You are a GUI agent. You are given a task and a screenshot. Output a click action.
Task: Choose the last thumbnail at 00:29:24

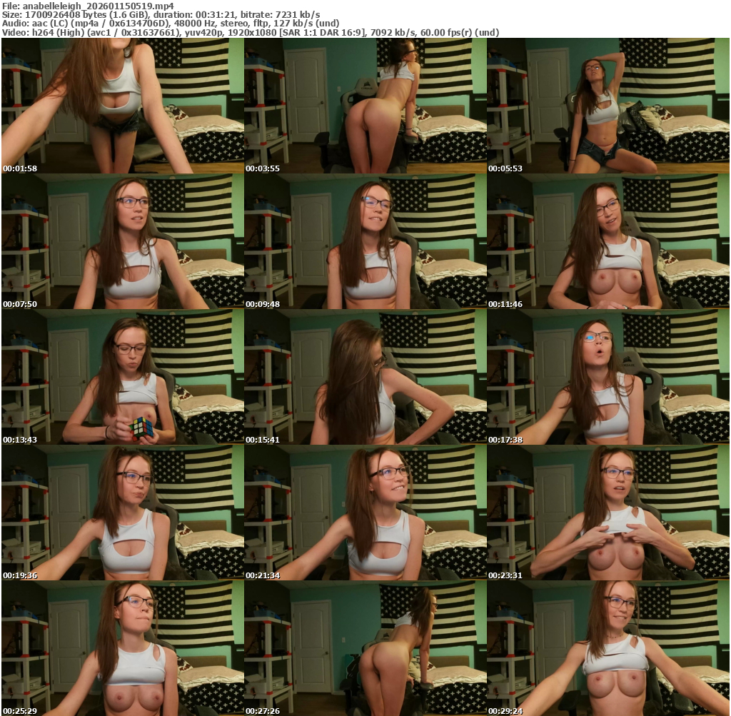tap(608, 648)
